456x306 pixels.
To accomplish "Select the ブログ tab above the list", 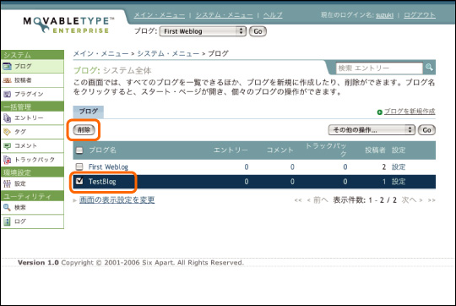I will coord(89,112).
